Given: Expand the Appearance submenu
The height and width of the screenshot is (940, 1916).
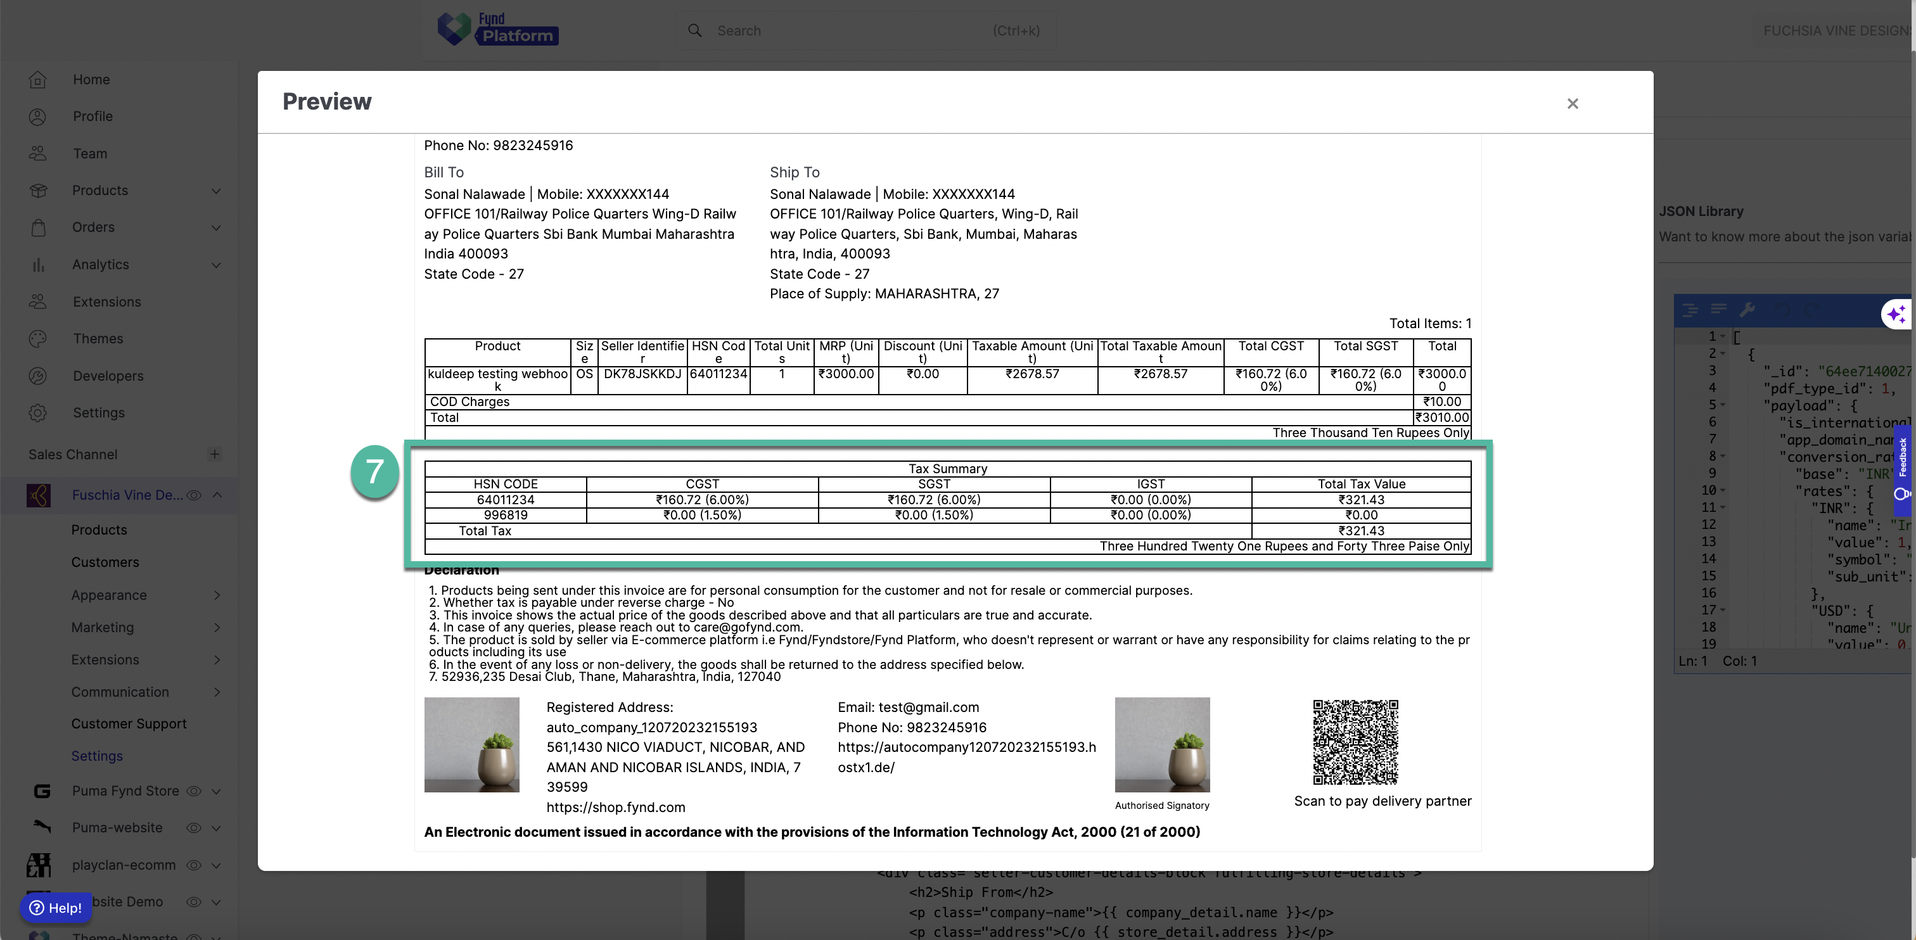Looking at the screenshot, I should (217, 595).
